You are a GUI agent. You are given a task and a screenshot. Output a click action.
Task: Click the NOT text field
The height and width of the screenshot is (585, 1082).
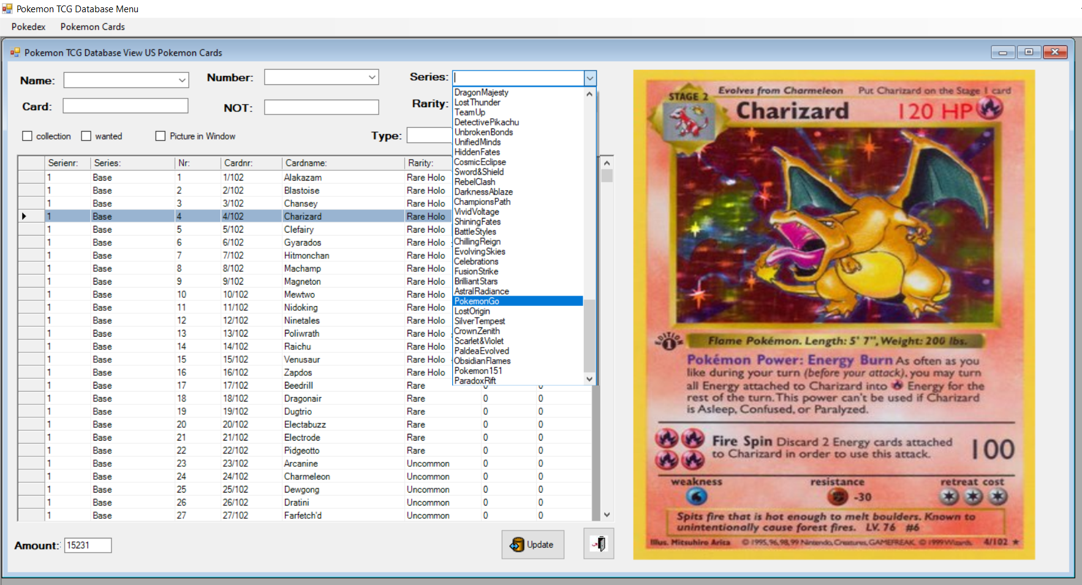tap(321, 107)
